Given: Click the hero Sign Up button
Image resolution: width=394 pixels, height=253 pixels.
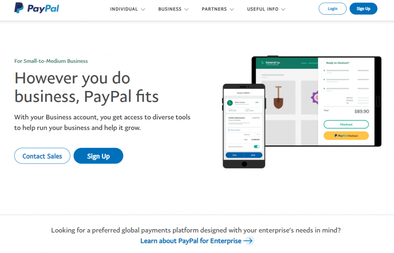Looking at the screenshot, I should [98, 156].
